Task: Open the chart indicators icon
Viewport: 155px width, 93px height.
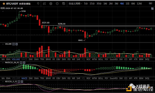Action: pos(44,4)
